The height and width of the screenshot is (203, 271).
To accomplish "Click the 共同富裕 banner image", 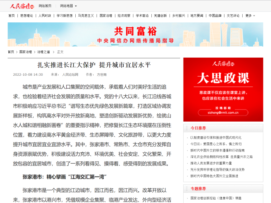I will click(x=135, y=34).
